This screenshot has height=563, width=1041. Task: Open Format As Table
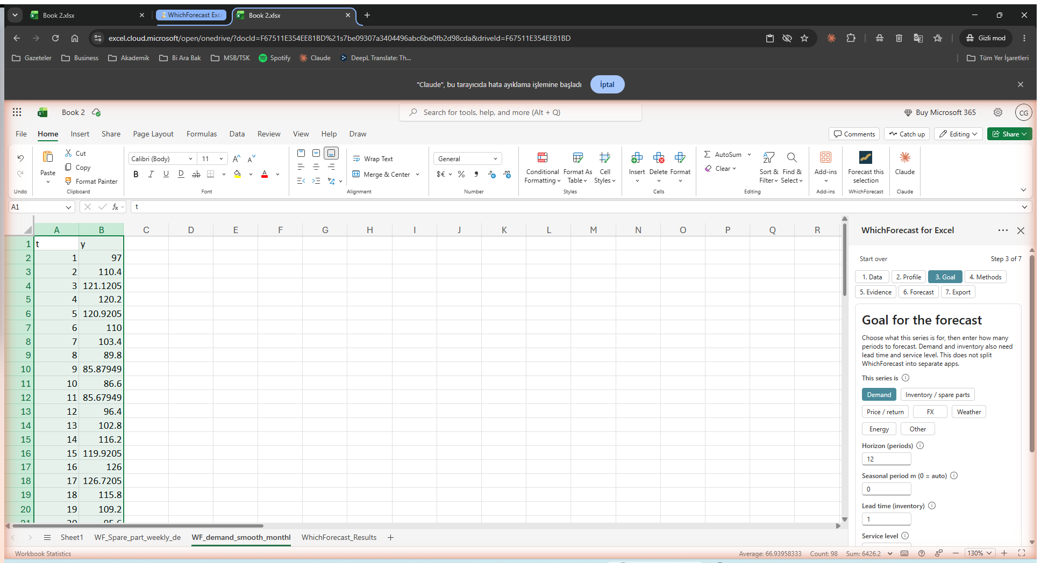click(x=577, y=168)
